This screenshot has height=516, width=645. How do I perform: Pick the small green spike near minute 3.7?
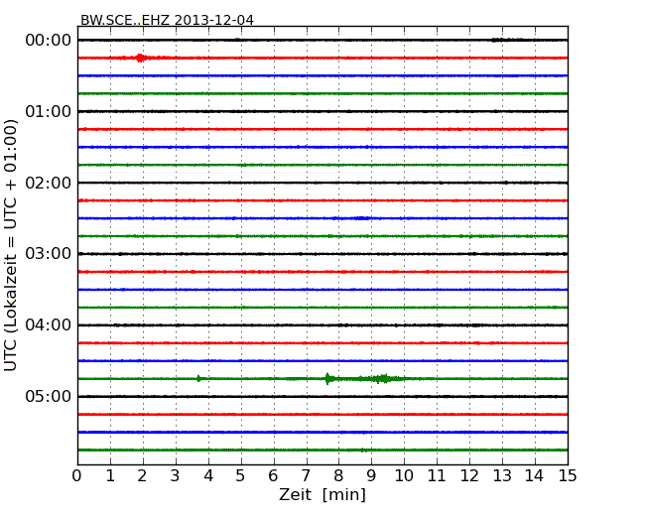click(x=198, y=378)
